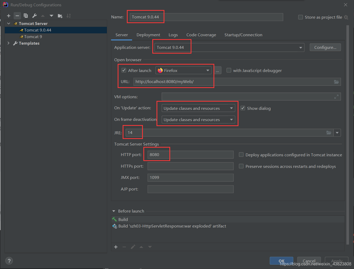The image size is (354, 269).
Task: Open On 'Update' action dropdown
Action: pyautogui.click(x=198, y=108)
